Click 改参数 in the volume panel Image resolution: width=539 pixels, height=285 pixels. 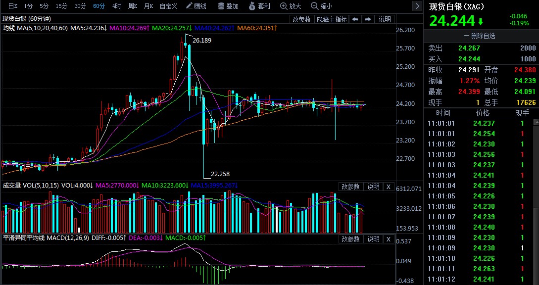pyautogui.click(x=350, y=187)
